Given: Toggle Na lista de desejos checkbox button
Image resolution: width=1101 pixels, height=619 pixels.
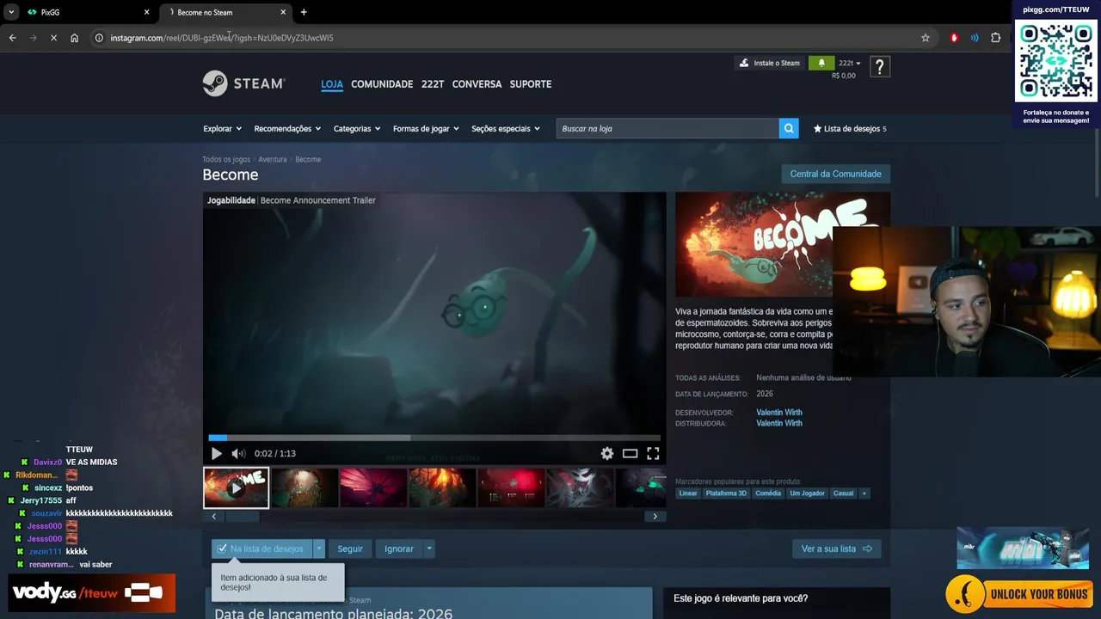Looking at the screenshot, I should 261,549.
